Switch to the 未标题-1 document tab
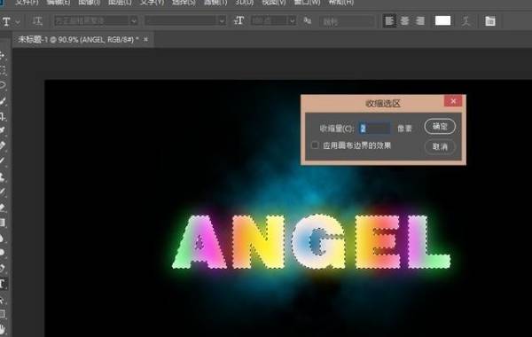Image resolution: width=532 pixels, height=337 pixels. pyautogui.click(x=78, y=40)
